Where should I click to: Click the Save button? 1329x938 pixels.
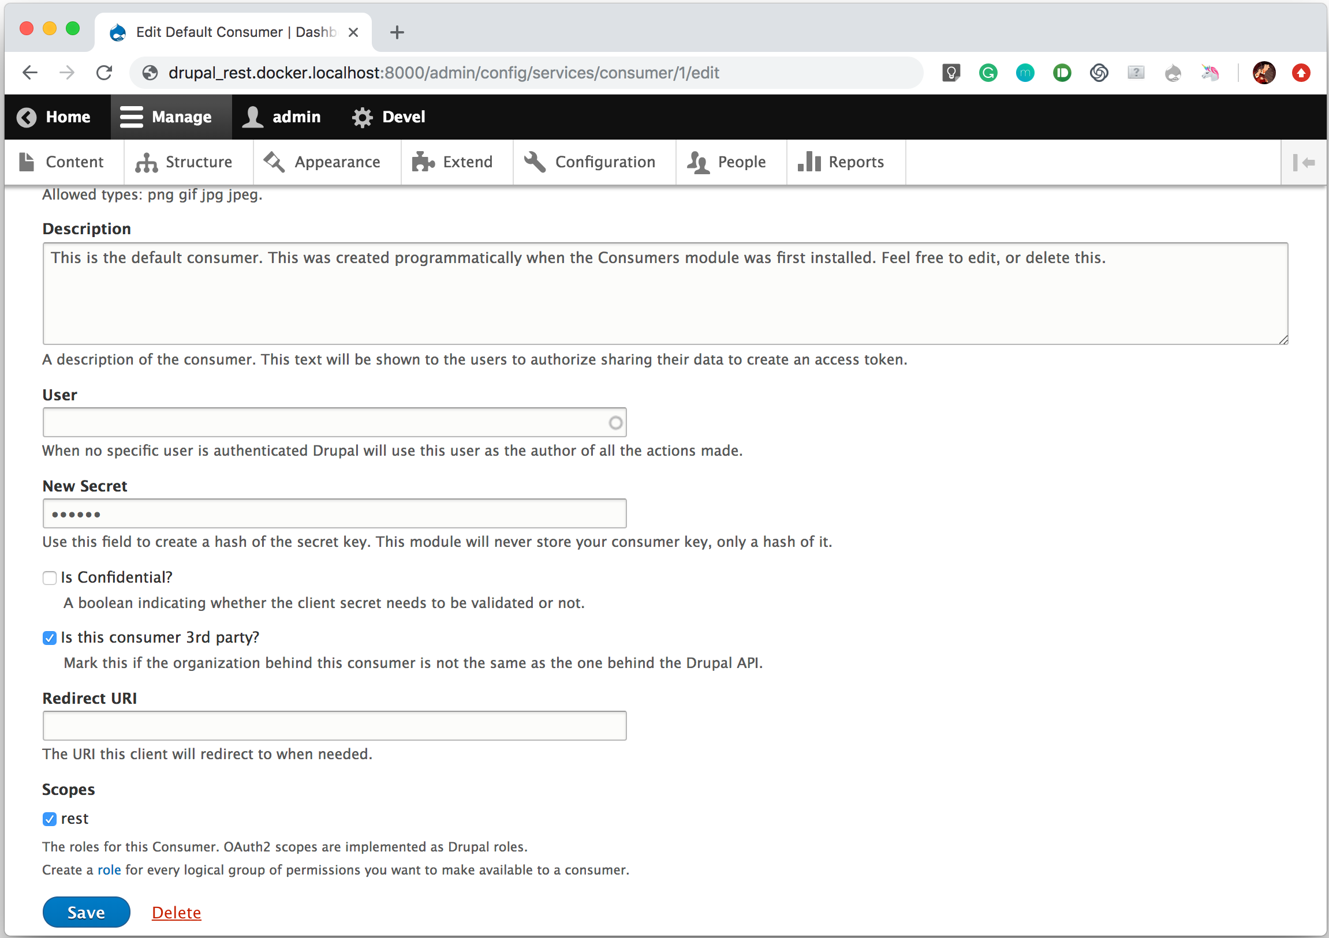pos(86,913)
